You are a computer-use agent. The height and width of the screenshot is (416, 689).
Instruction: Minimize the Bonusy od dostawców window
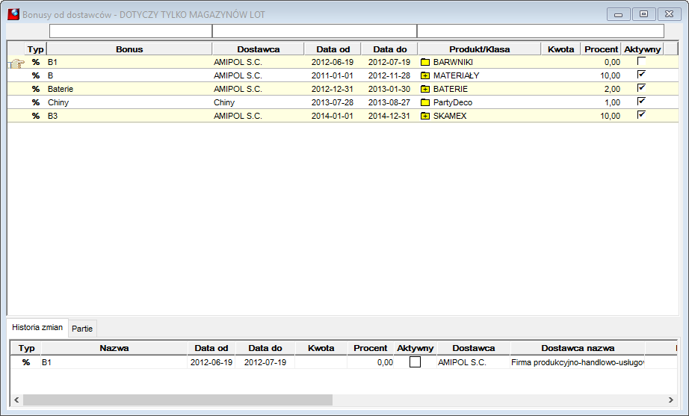[x=618, y=14]
